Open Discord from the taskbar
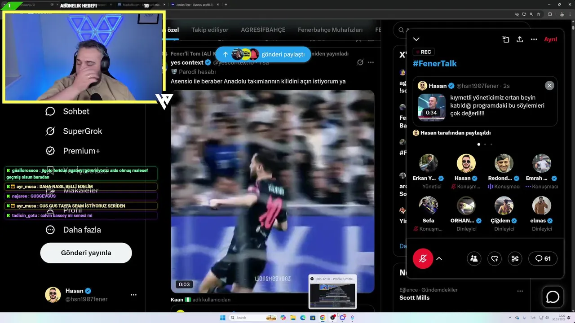Viewport: 575px width, 323px height. click(x=343, y=318)
